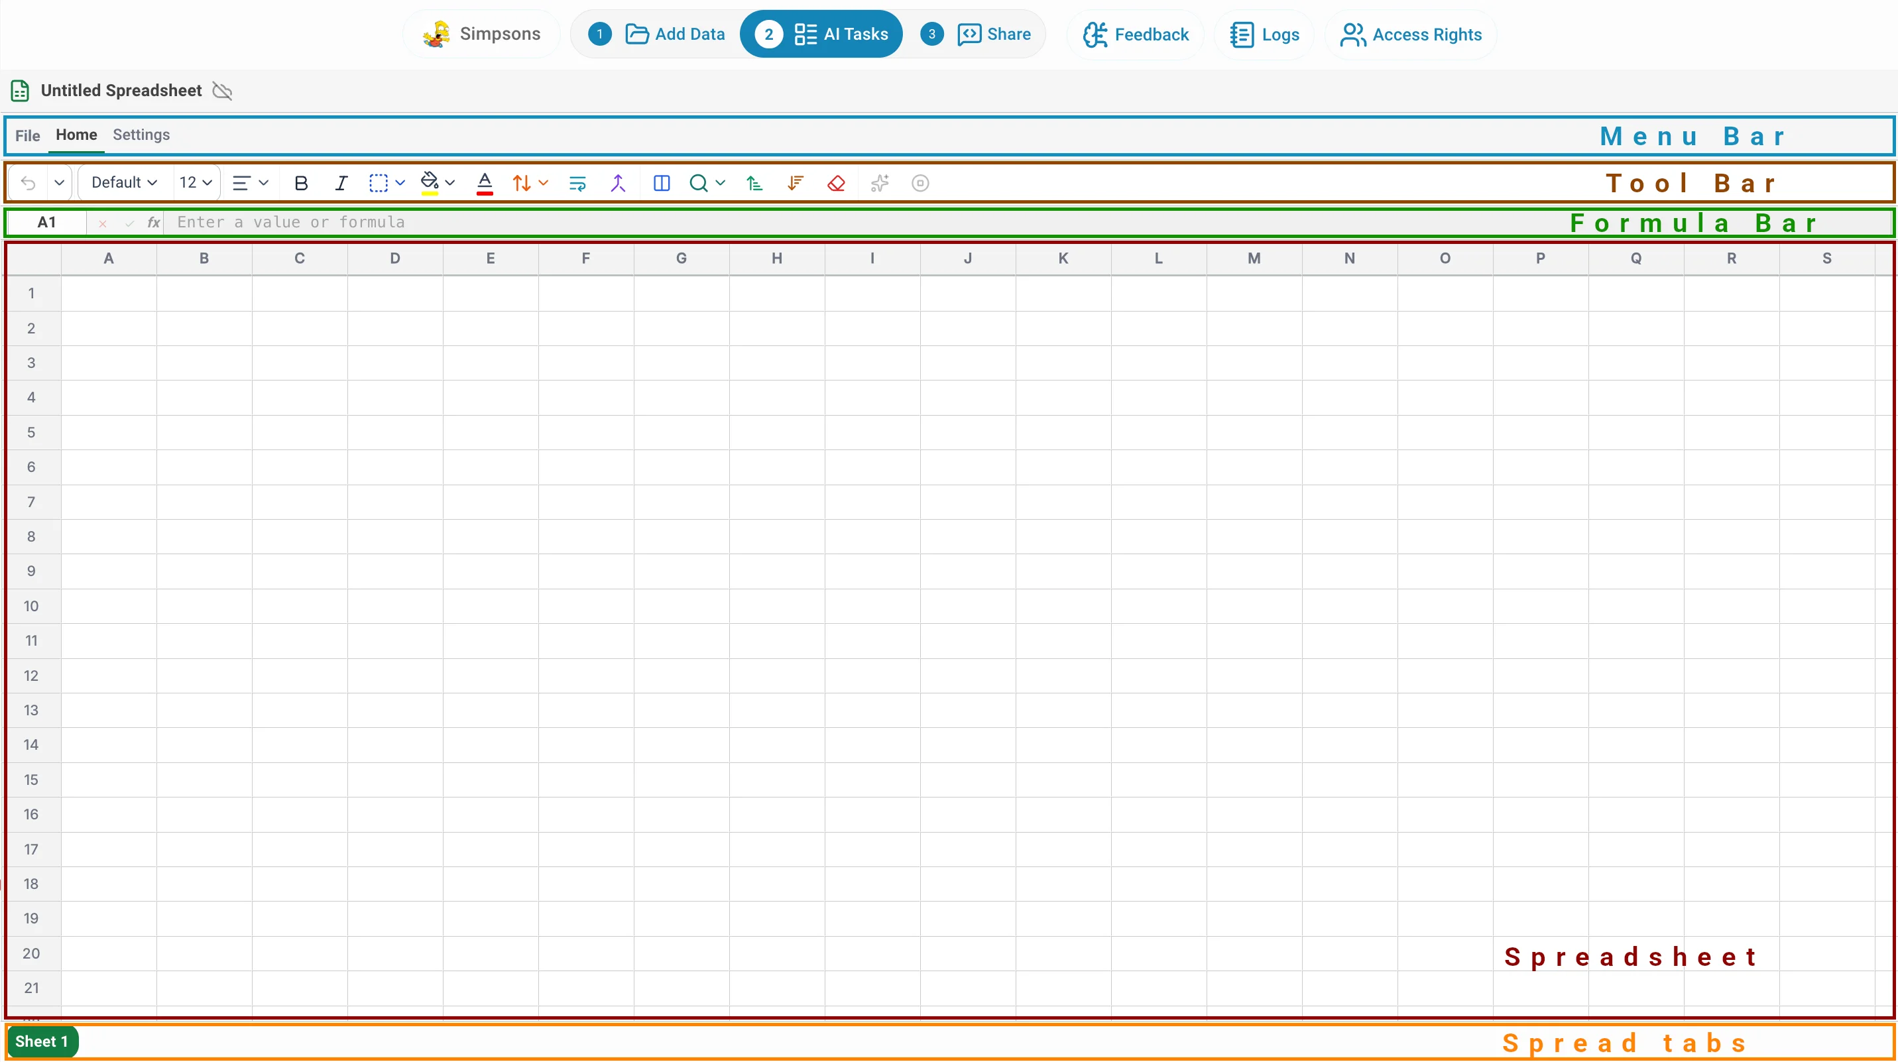Click the sort ascending icon
The width and height of the screenshot is (1898, 1062).
coord(754,183)
